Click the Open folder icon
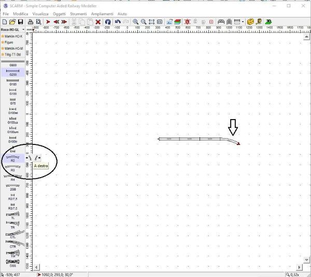Viewport: 311px width, 277px height. tap(12, 22)
